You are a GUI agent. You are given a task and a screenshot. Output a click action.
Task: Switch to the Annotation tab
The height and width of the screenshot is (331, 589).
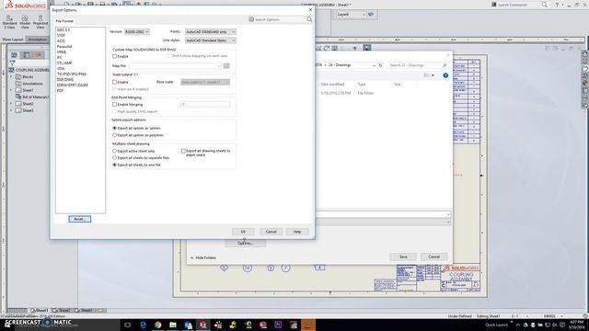(37, 40)
